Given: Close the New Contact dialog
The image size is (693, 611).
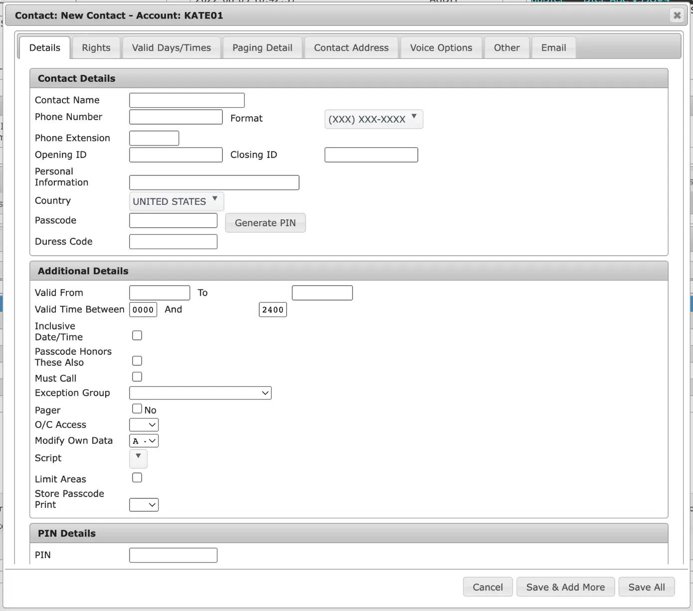Looking at the screenshot, I should (x=677, y=15).
